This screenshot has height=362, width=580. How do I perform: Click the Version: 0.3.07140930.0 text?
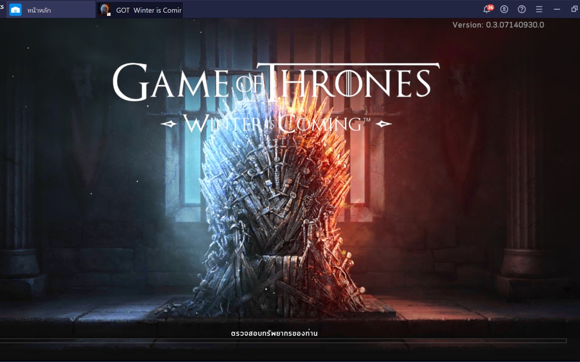coord(498,25)
